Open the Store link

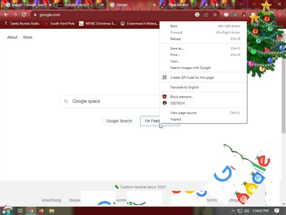point(28,37)
